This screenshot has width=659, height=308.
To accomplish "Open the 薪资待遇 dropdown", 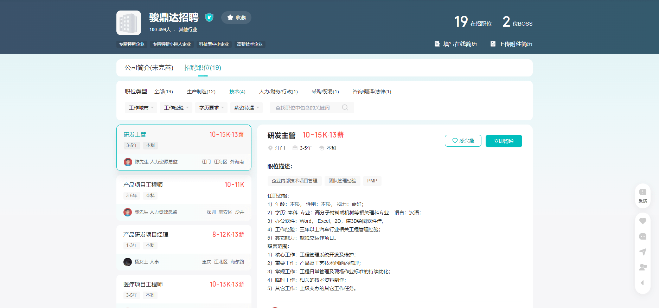I will click(247, 108).
